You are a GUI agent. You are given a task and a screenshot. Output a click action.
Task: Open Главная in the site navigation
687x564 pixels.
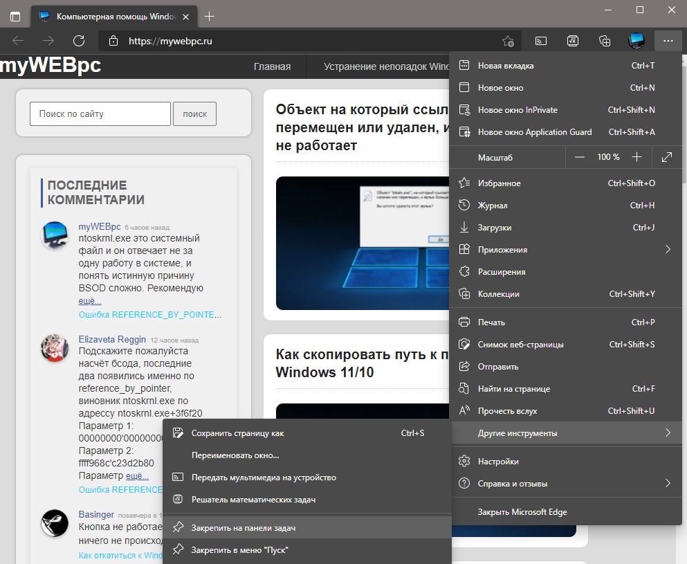tap(272, 66)
